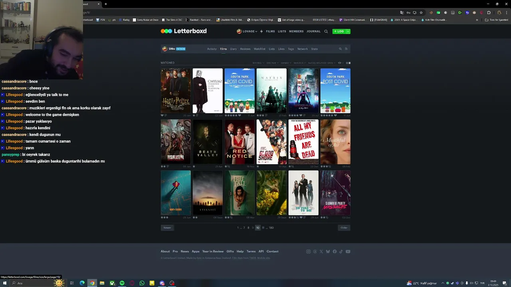
Task: Open the 2001: A Space Odyssey bookmark
Action: pos(404,20)
